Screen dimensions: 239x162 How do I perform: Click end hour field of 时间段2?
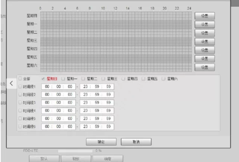click(86, 95)
